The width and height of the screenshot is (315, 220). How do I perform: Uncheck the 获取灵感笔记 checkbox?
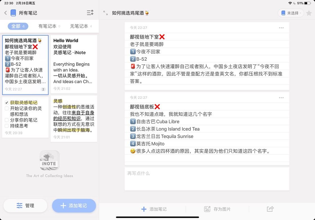(x=7, y=103)
